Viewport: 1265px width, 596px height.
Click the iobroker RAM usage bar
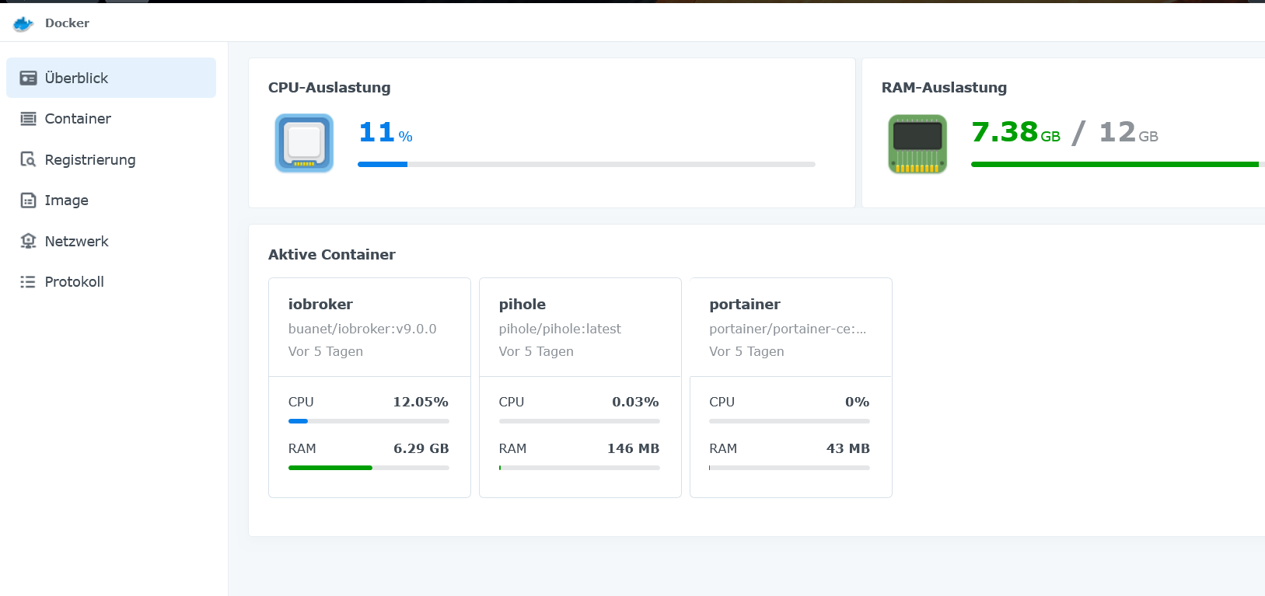coord(369,468)
